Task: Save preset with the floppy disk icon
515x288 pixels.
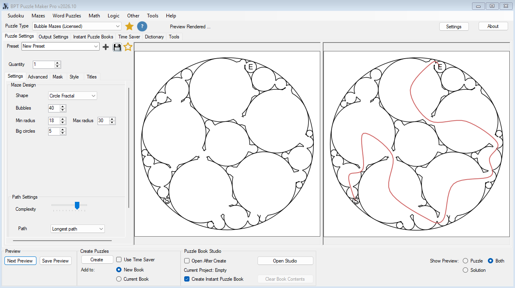Action: [x=117, y=47]
